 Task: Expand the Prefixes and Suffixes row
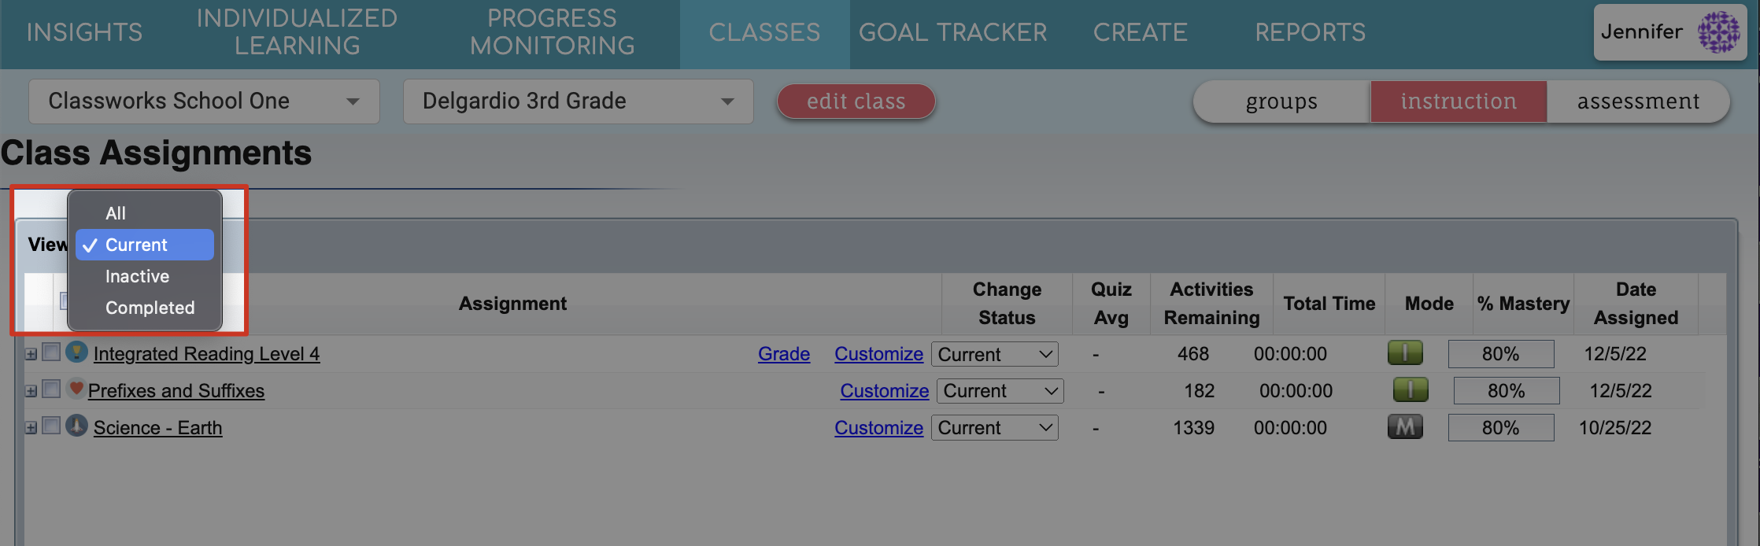point(31,389)
